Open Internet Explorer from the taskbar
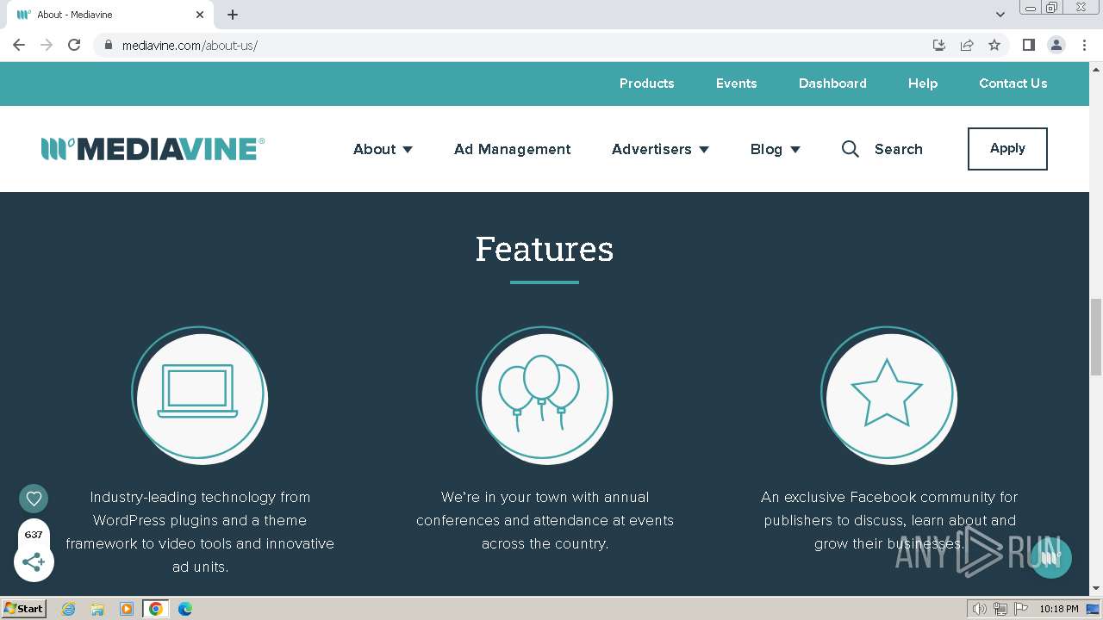The height and width of the screenshot is (620, 1103). (69, 609)
